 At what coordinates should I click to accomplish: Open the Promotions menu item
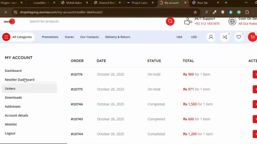point(50,37)
